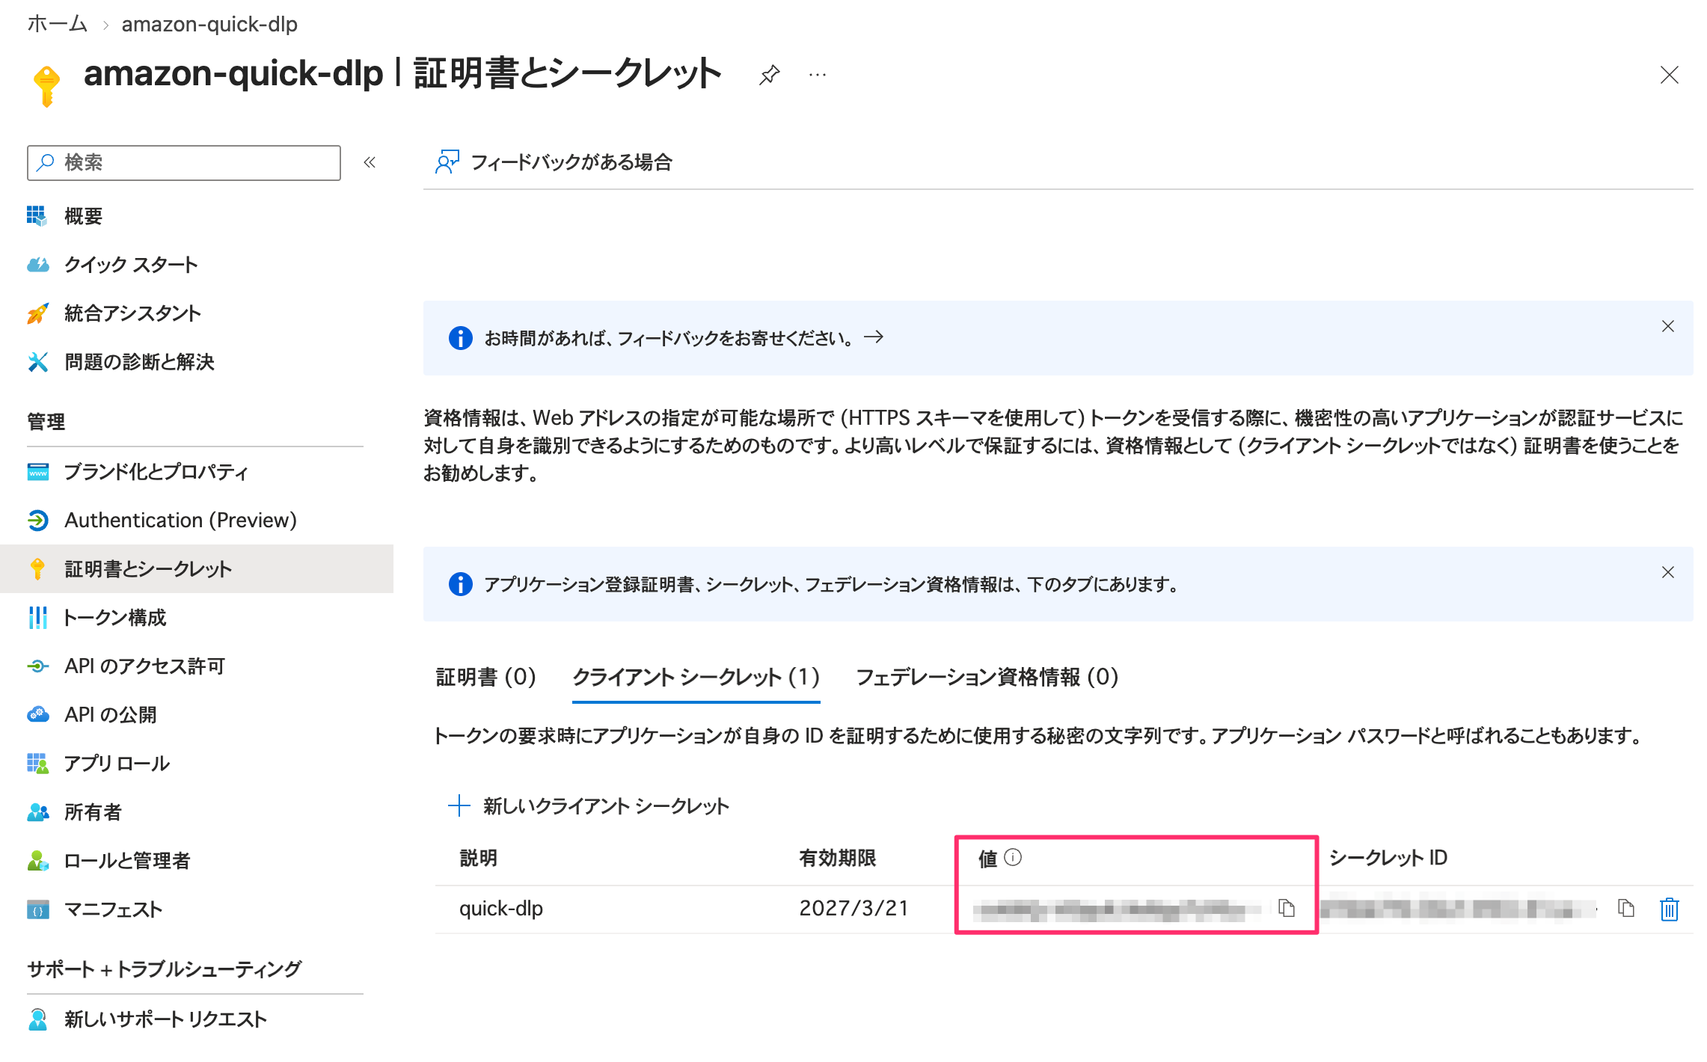This screenshot has width=1707, height=1062.
Task: Click the 概要 grid icon
Action: click(x=37, y=216)
